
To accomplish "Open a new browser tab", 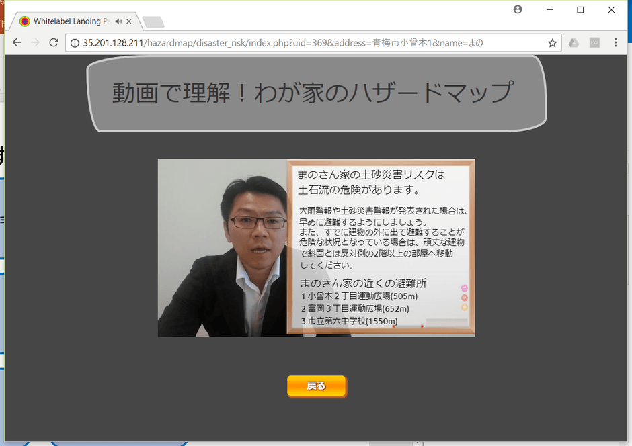I will coord(153,21).
